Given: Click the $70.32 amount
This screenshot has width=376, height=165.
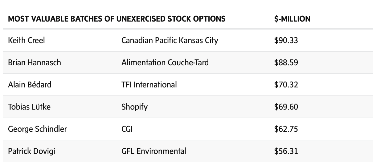Looking at the screenshot, I should click(286, 85).
